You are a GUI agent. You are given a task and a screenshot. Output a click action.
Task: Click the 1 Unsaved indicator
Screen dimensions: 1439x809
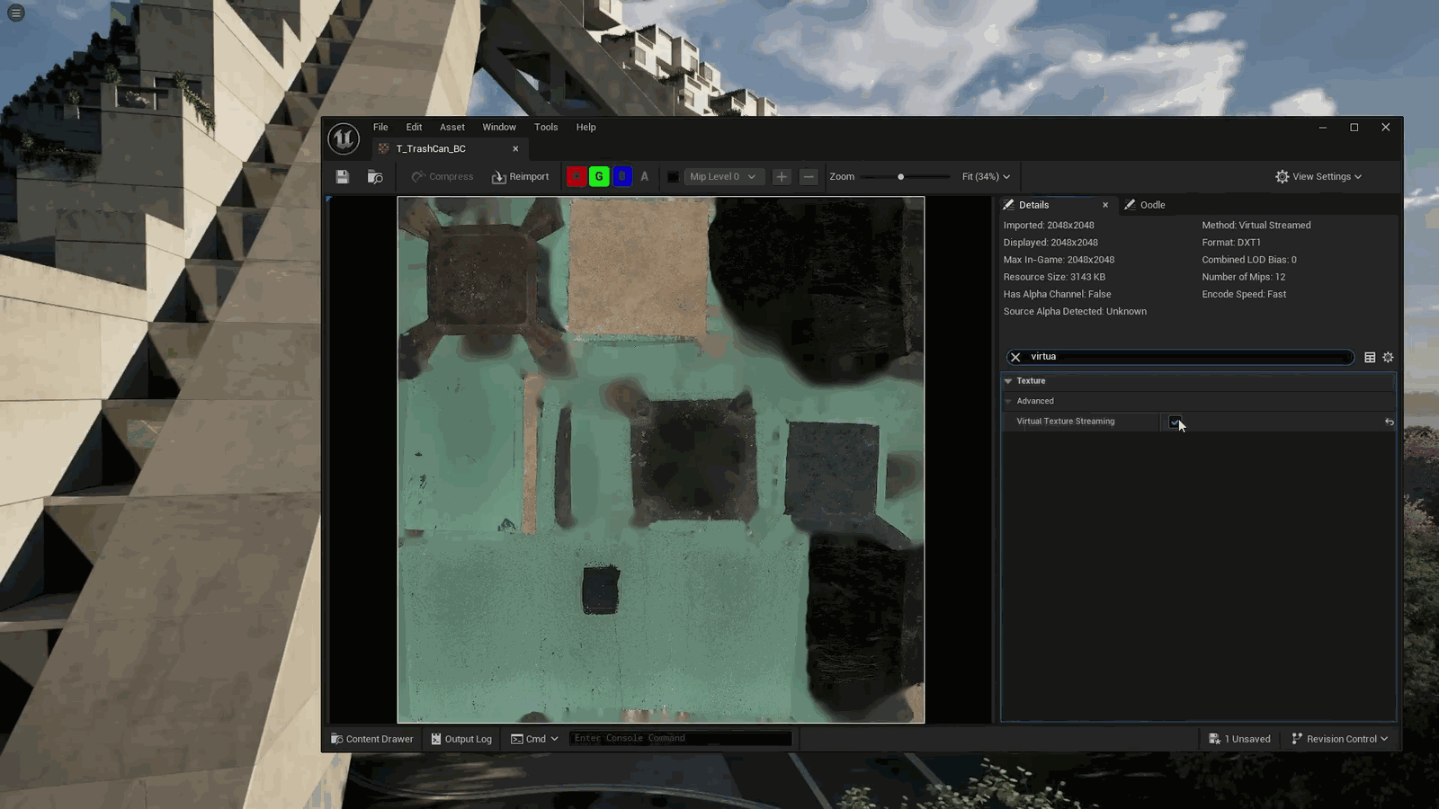pyautogui.click(x=1239, y=739)
